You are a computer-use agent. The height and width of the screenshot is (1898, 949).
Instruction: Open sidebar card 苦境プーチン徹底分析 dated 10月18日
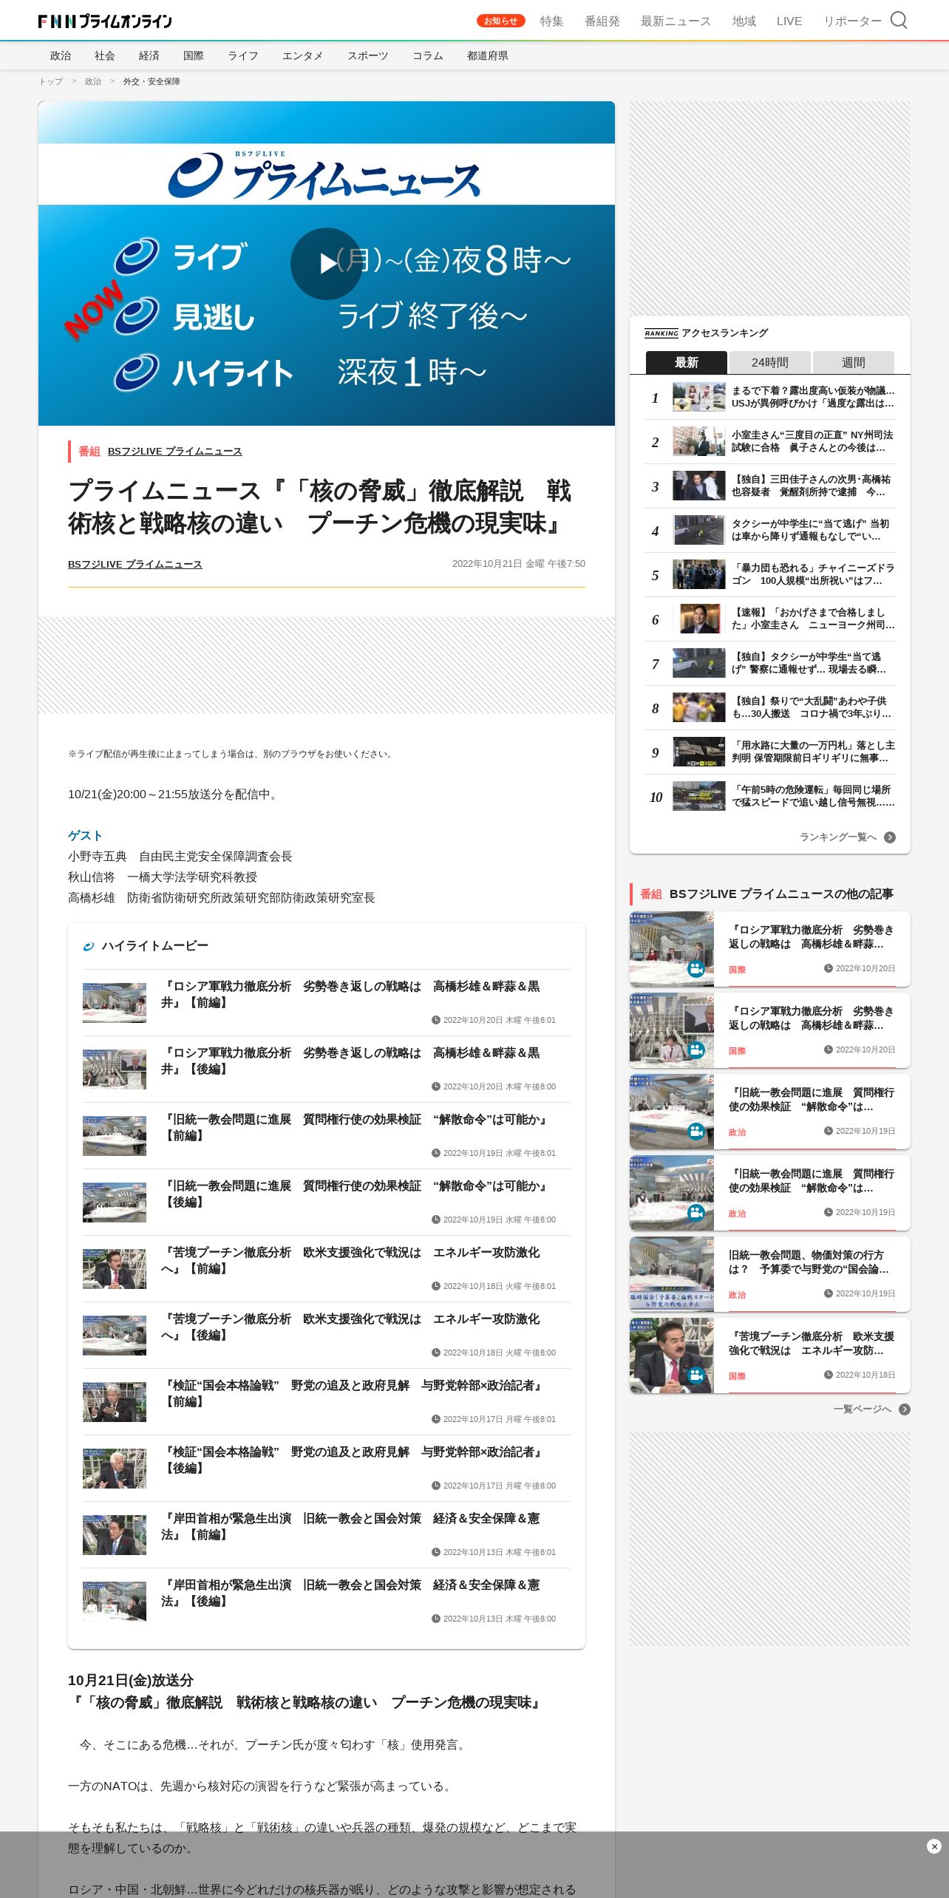pos(770,1356)
